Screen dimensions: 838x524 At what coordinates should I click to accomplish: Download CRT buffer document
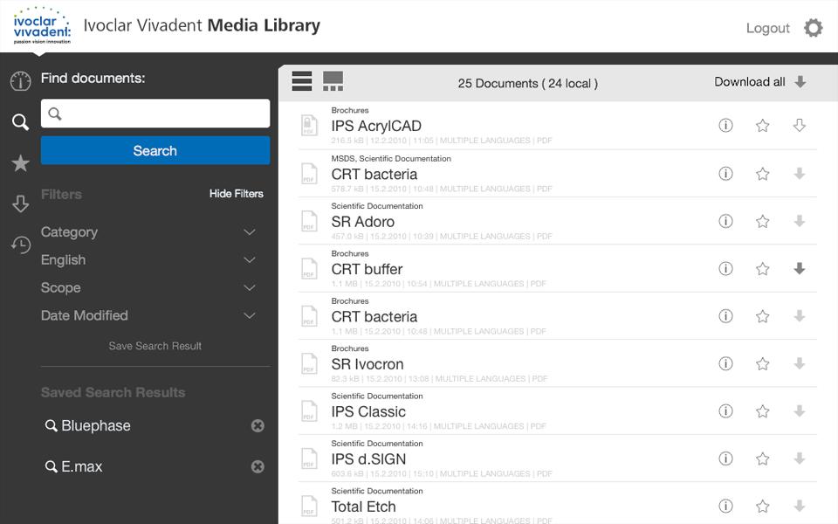tap(800, 268)
